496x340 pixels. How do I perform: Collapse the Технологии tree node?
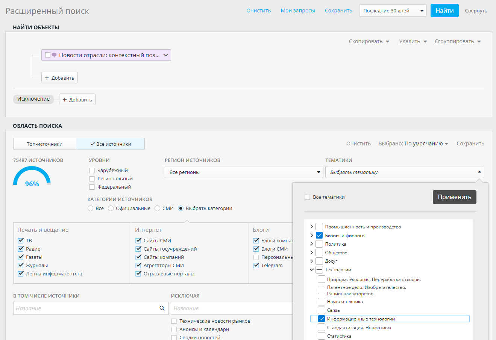point(311,269)
